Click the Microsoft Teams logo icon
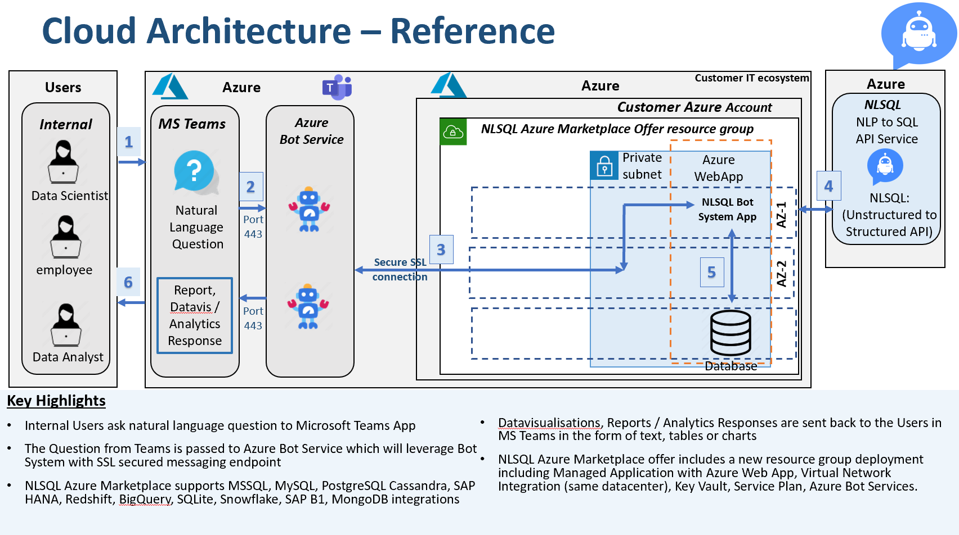 tap(337, 87)
